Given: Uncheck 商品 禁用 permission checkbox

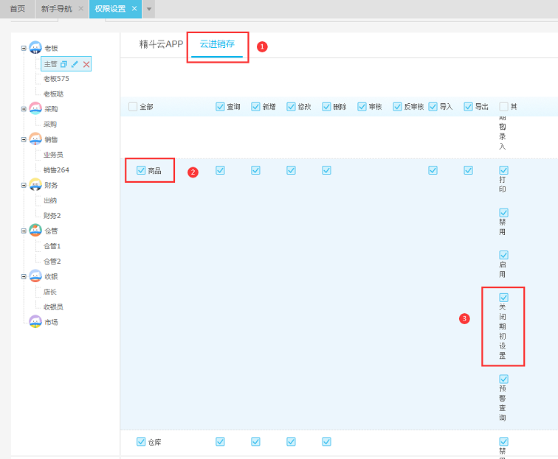Looking at the screenshot, I should [503, 213].
